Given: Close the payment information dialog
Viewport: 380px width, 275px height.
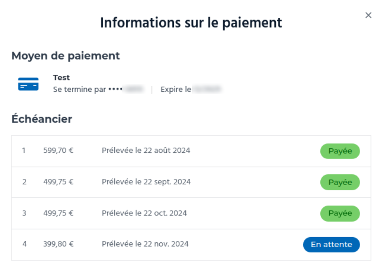Looking at the screenshot, I should pos(368,15).
